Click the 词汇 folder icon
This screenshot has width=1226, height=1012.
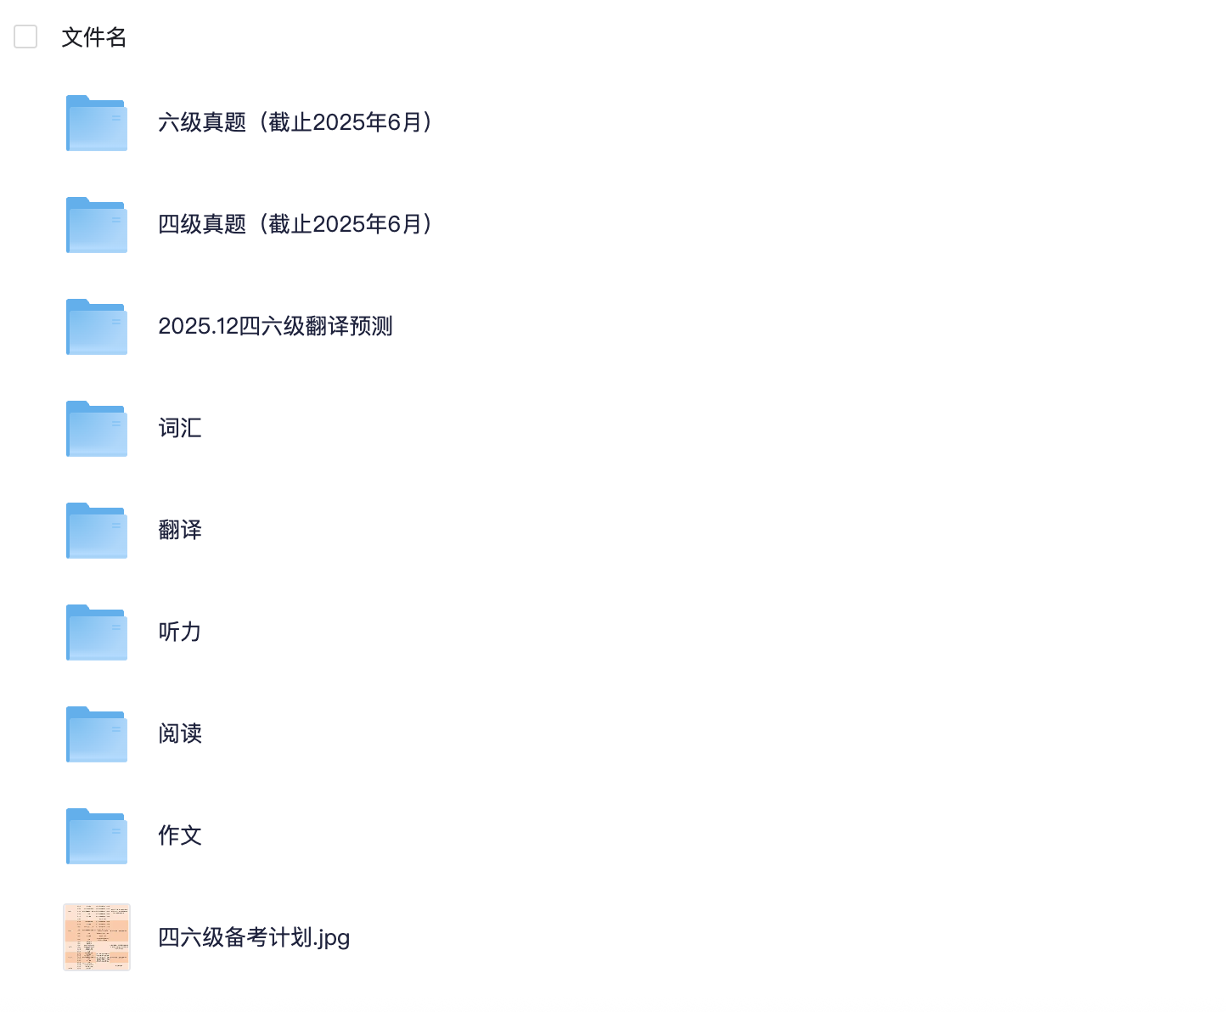tap(97, 429)
